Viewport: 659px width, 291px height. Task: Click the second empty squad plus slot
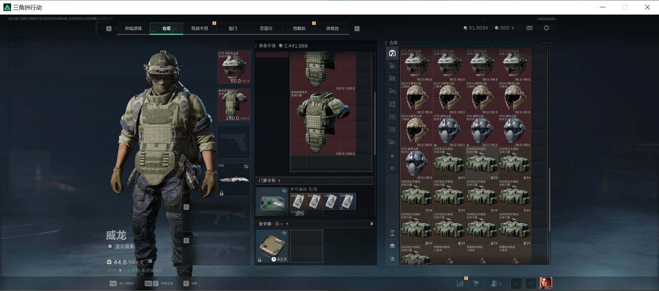(x=531, y=283)
